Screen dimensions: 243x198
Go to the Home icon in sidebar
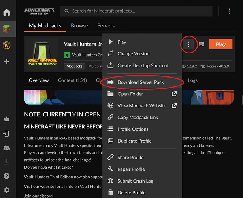click(6, 12)
